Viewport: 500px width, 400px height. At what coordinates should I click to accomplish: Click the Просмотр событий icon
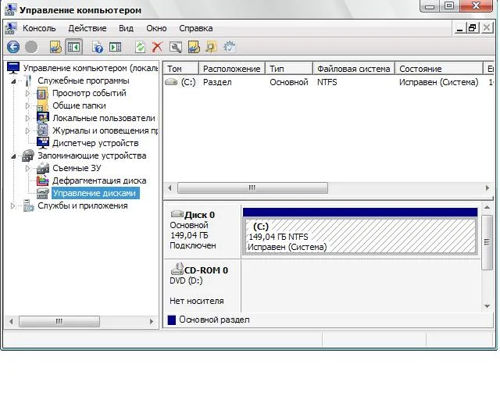(x=43, y=93)
